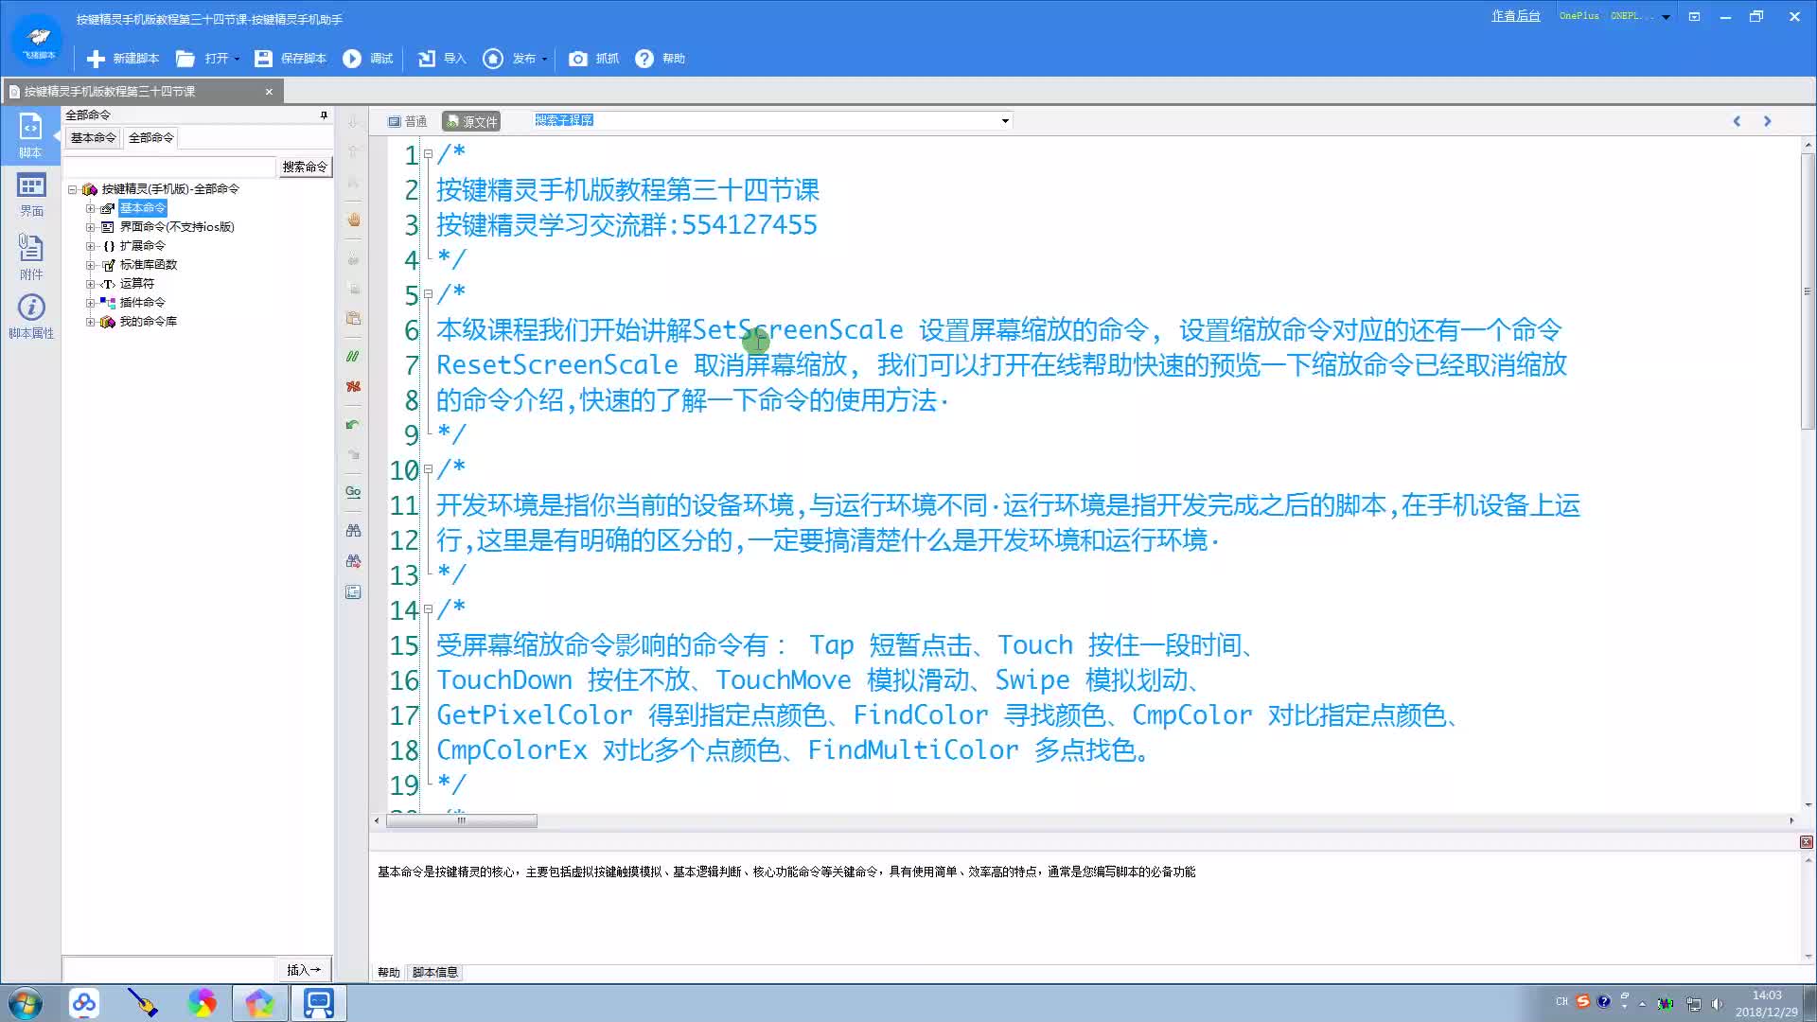Click the 搜索命令 button

click(304, 167)
